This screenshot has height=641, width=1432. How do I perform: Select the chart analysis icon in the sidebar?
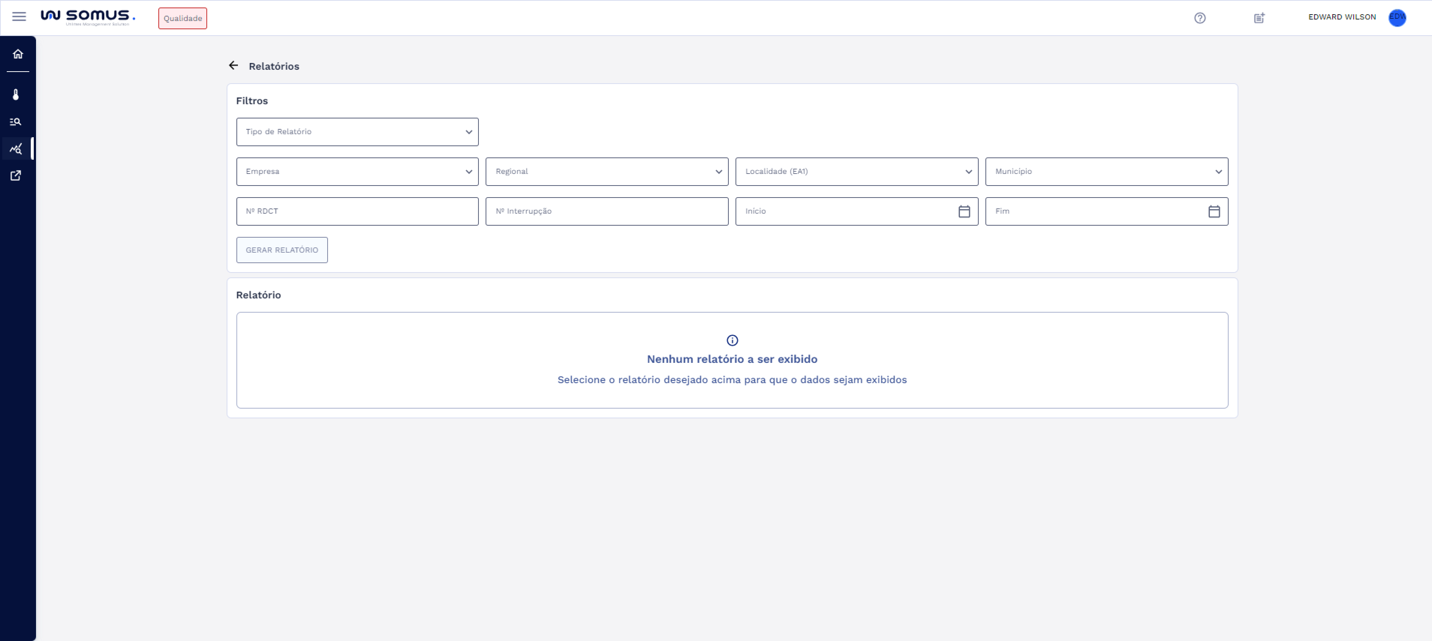[x=16, y=149]
